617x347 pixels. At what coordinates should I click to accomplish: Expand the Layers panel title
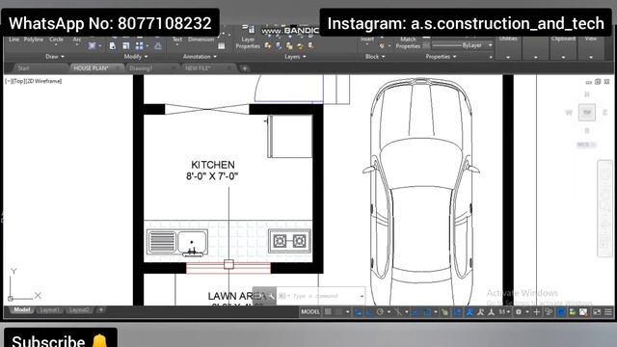(x=295, y=57)
